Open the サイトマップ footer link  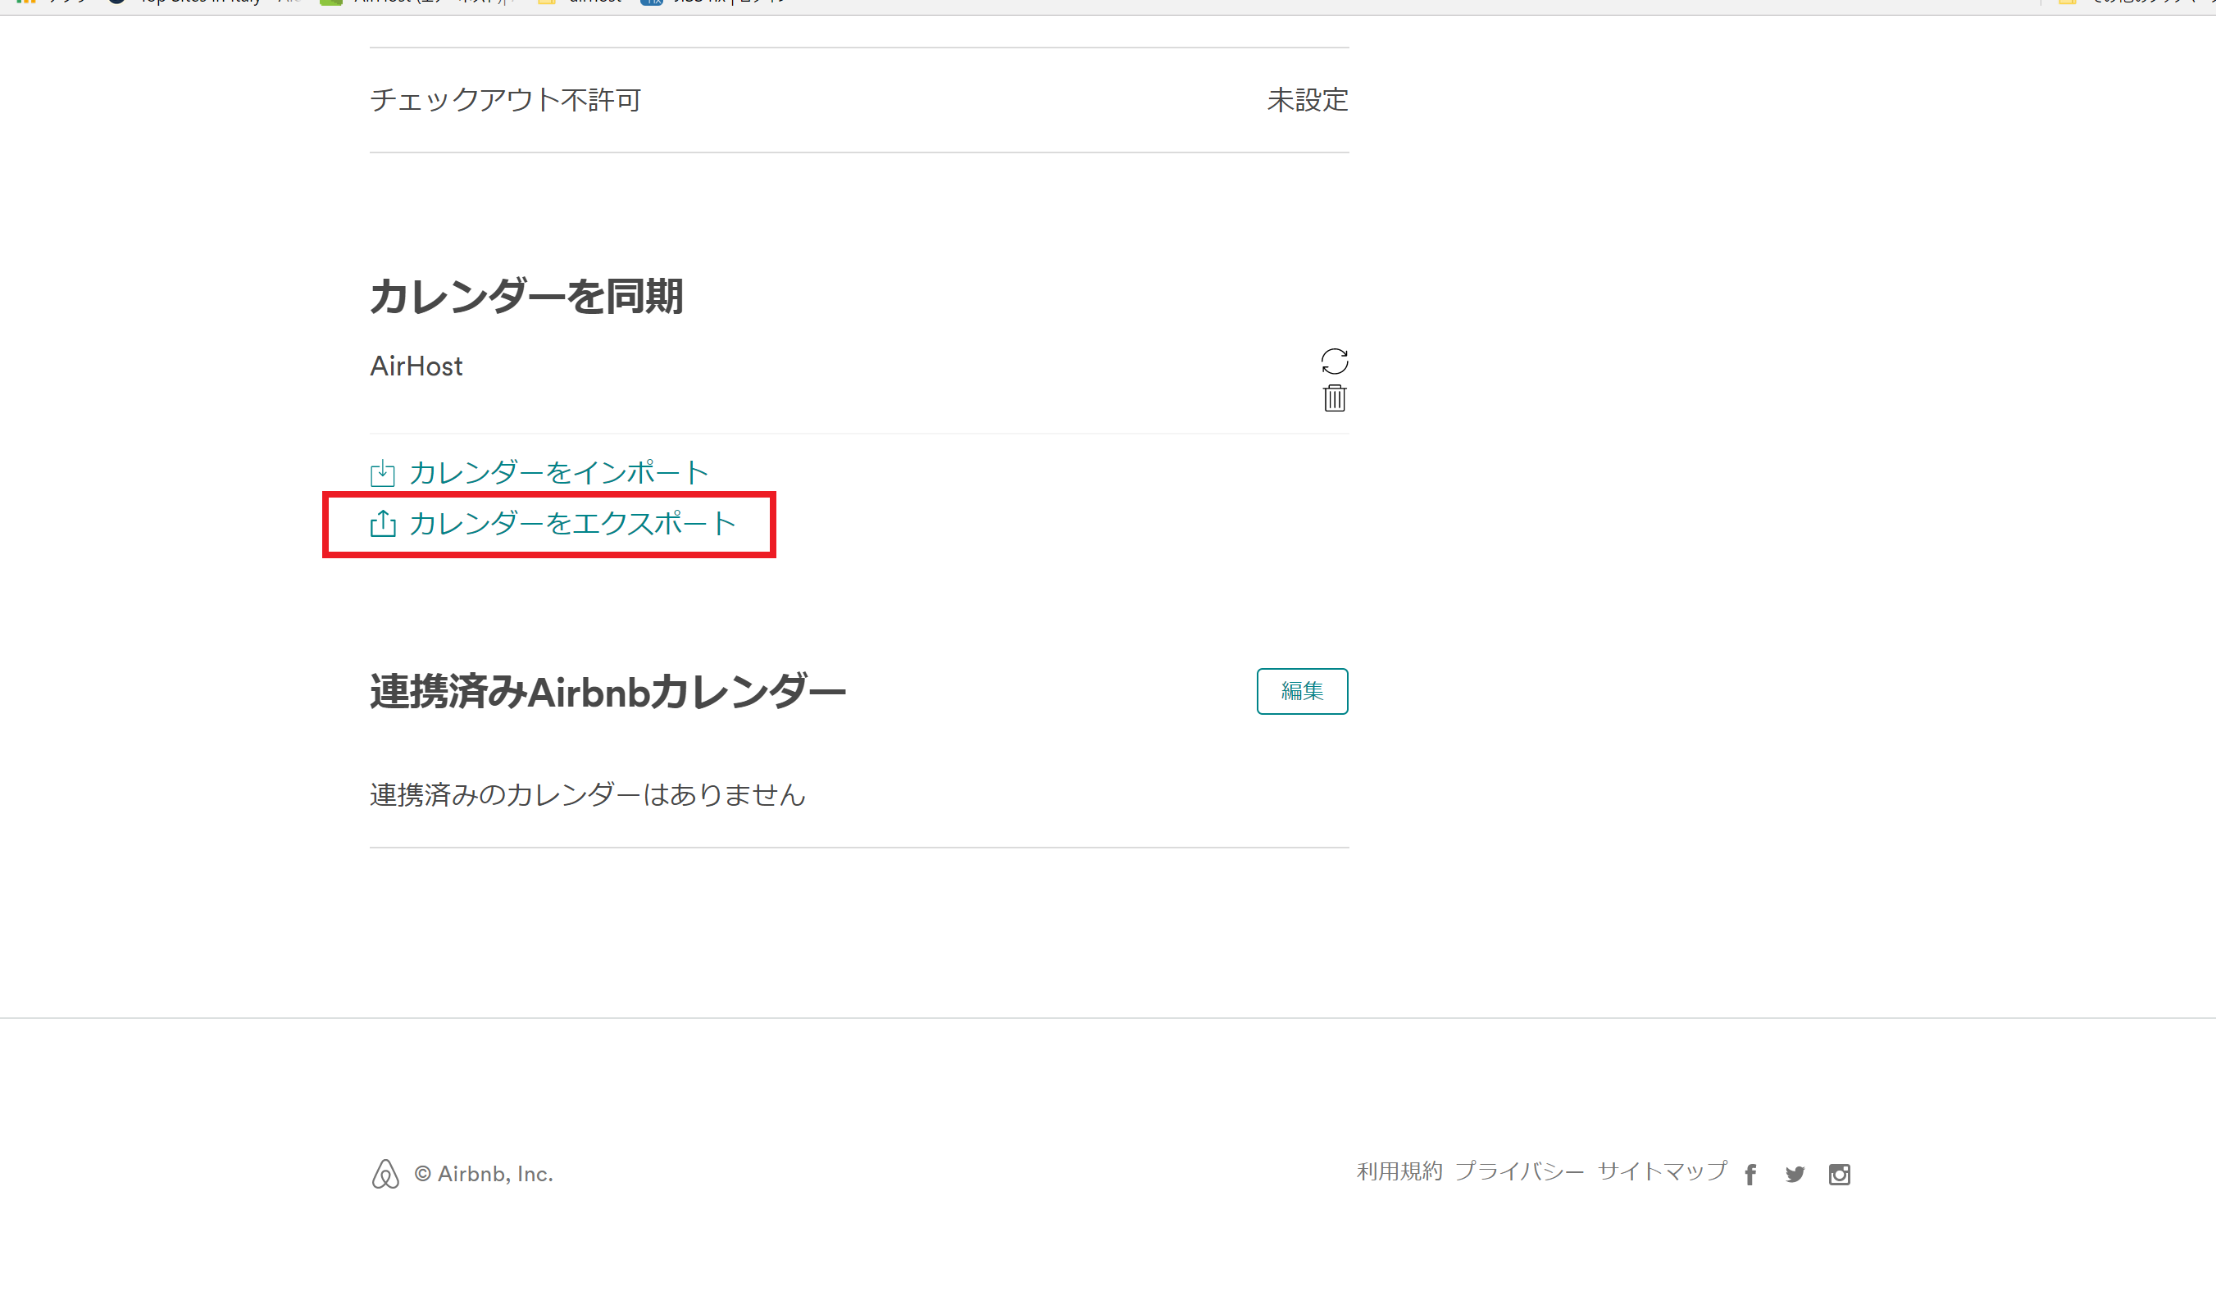pos(1662,1171)
